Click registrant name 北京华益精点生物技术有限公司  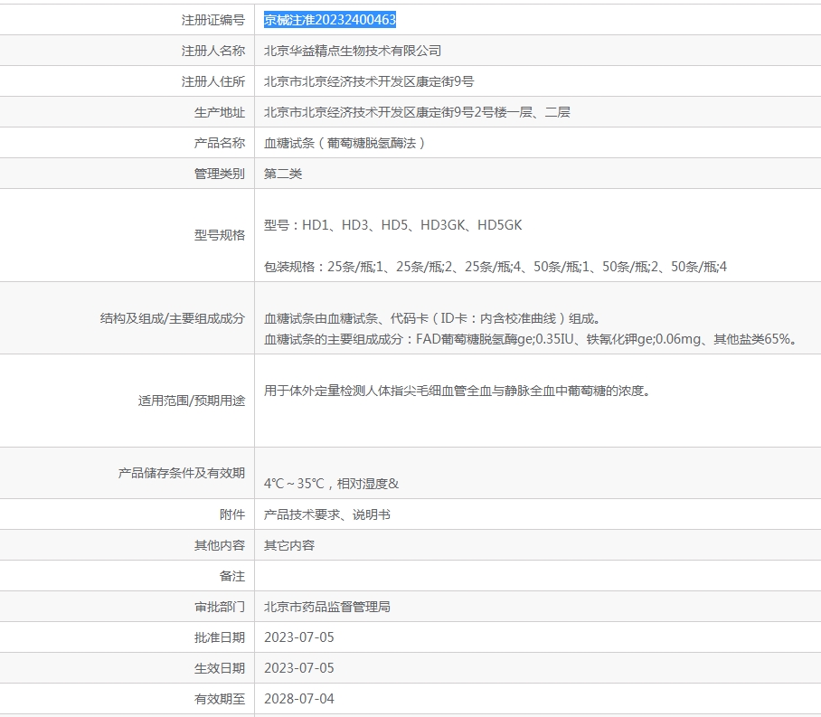click(x=353, y=51)
